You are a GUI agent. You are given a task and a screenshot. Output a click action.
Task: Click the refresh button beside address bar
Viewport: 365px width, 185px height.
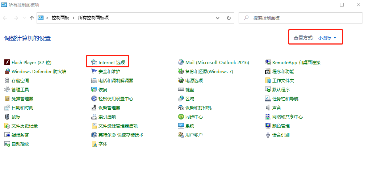228,18
